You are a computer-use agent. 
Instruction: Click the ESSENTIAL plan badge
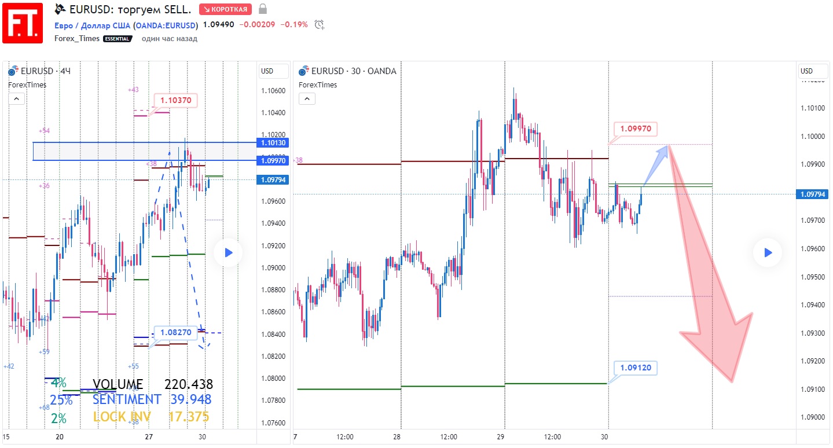(118, 39)
